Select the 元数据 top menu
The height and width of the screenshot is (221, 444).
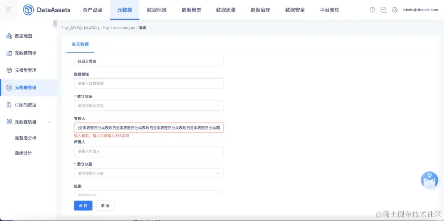click(x=125, y=10)
